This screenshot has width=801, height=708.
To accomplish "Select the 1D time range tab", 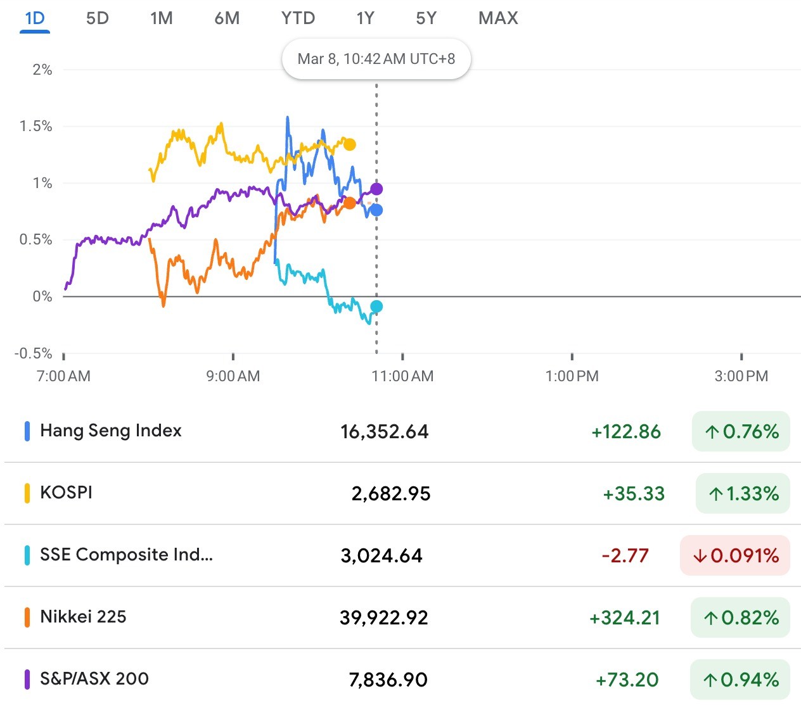I will [34, 18].
